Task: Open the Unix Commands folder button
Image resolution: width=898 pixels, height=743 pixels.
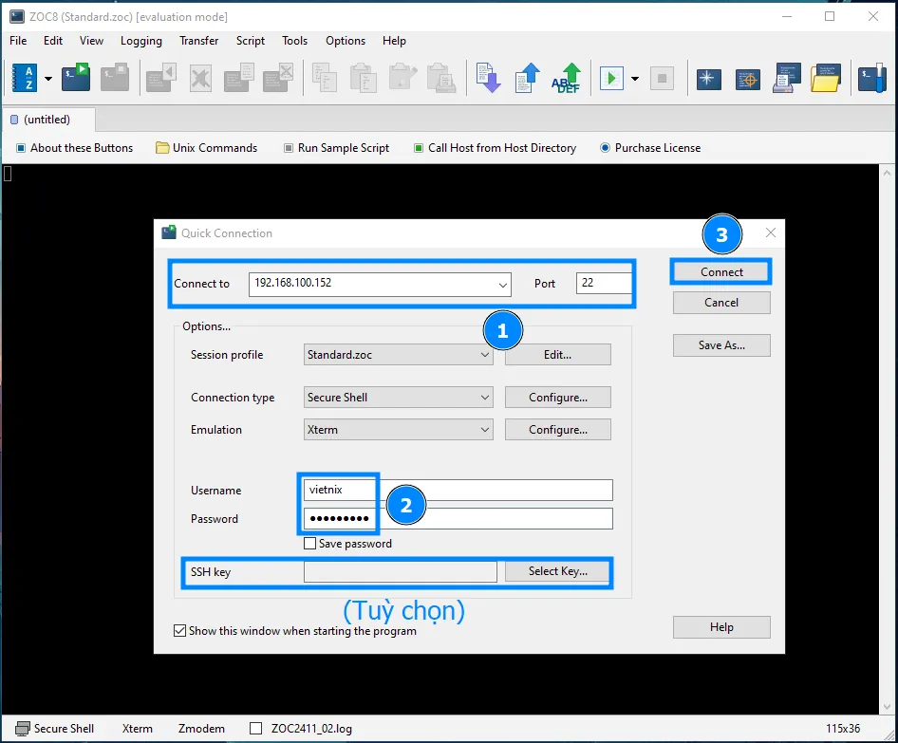Action: (207, 148)
